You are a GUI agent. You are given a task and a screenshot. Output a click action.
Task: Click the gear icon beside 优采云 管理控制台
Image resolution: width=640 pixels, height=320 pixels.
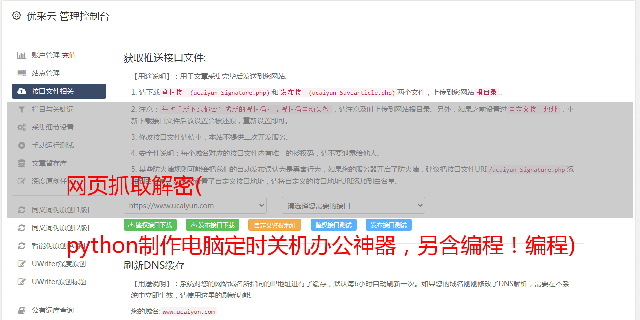pos(17,16)
